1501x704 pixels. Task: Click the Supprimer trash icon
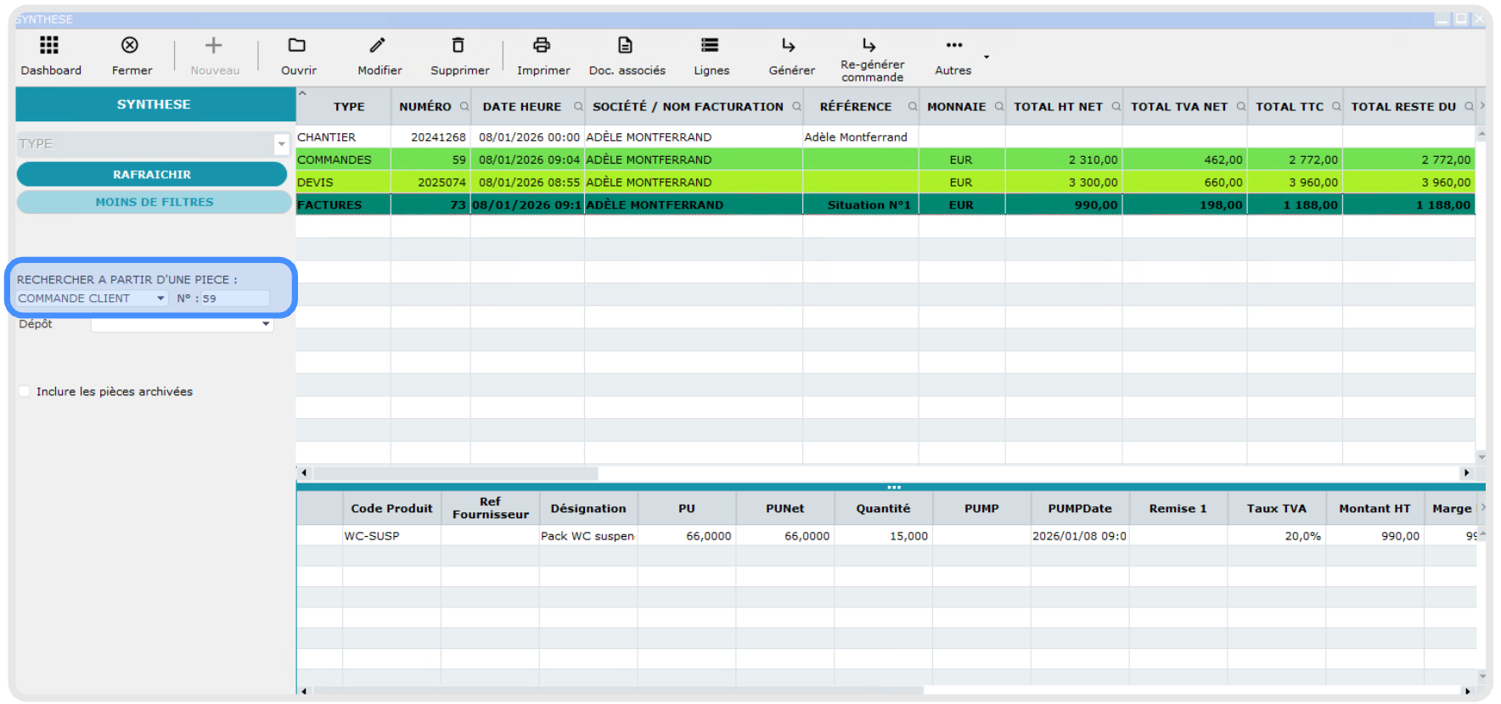click(458, 46)
